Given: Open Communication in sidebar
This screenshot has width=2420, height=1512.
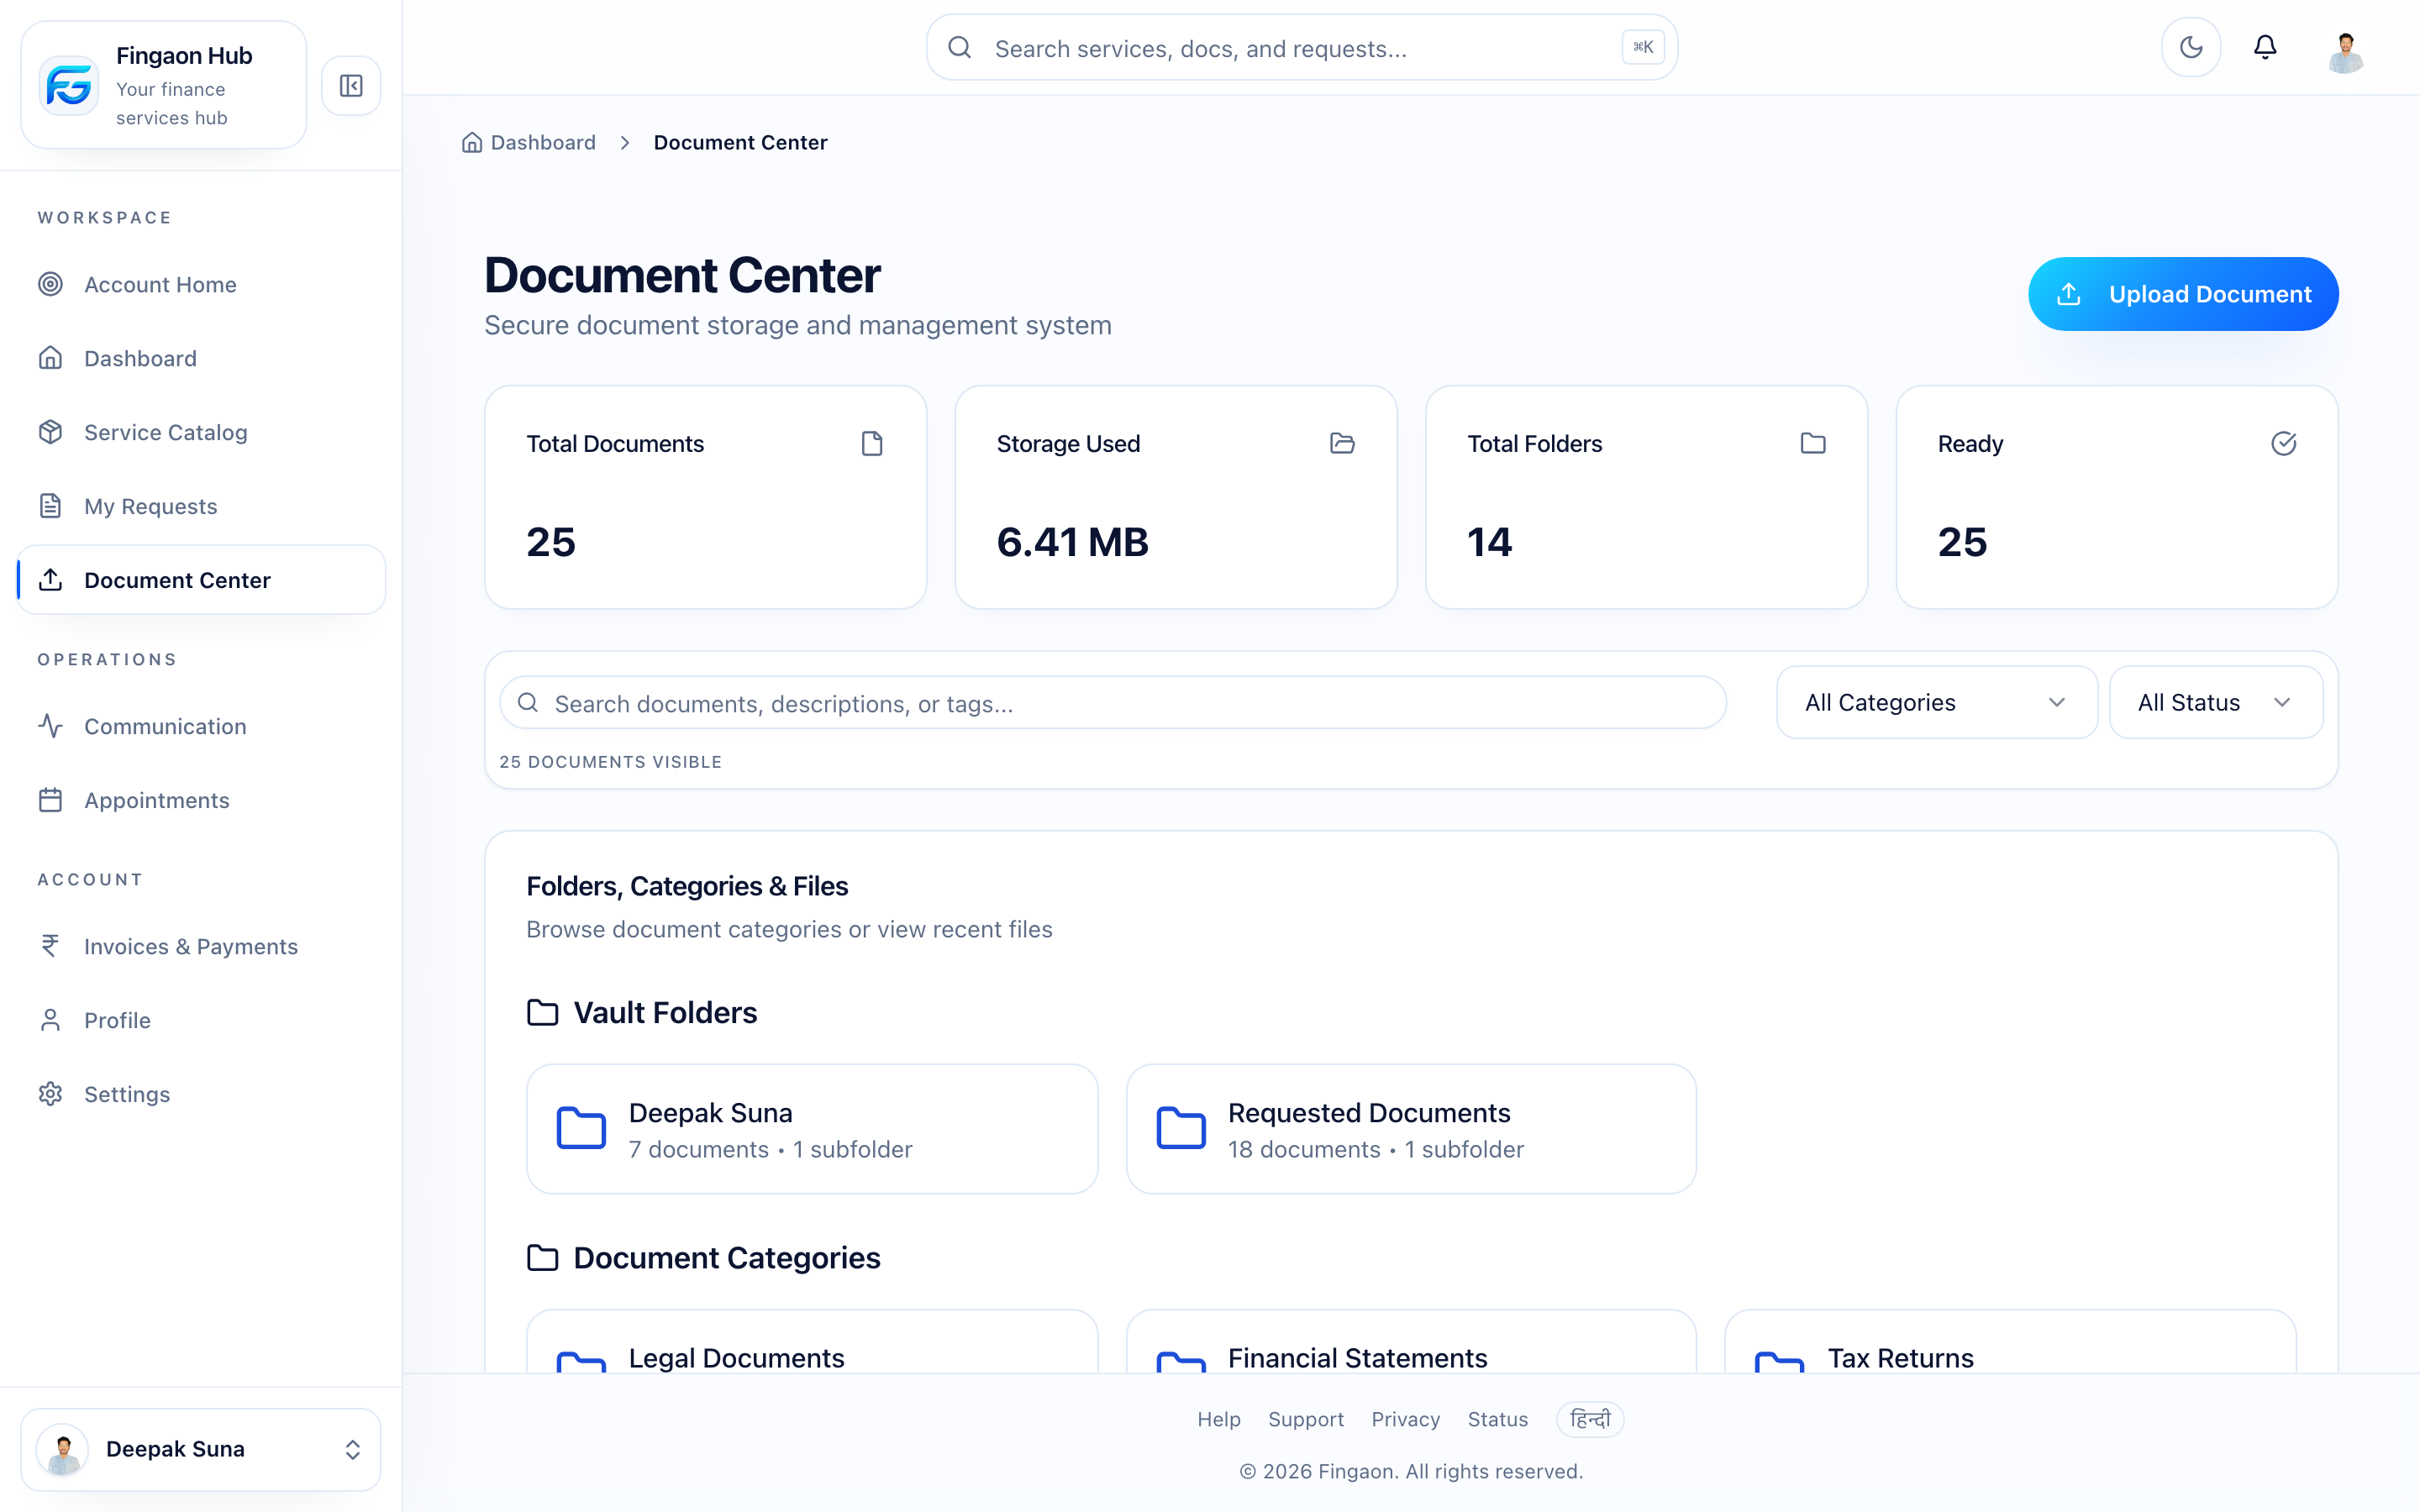Looking at the screenshot, I should (201, 726).
